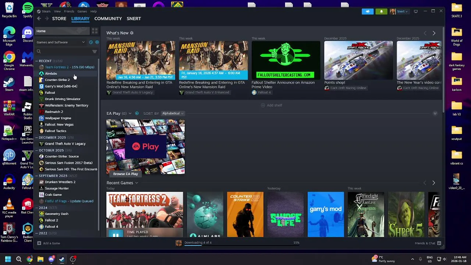This screenshot has width=471, height=265.
Task: Show next What's New items arrow
Action: pyautogui.click(x=434, y=33)
